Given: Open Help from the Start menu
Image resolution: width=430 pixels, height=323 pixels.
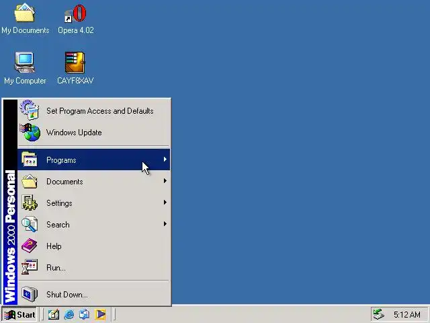Looking at the screenshot, I should (x=94, y=246).
